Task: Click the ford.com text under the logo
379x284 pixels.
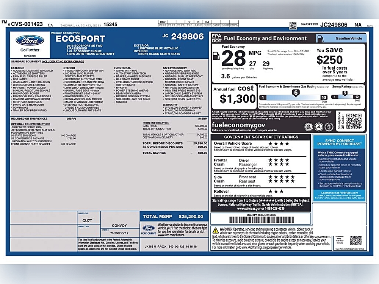Action: (x=30, y=56)
